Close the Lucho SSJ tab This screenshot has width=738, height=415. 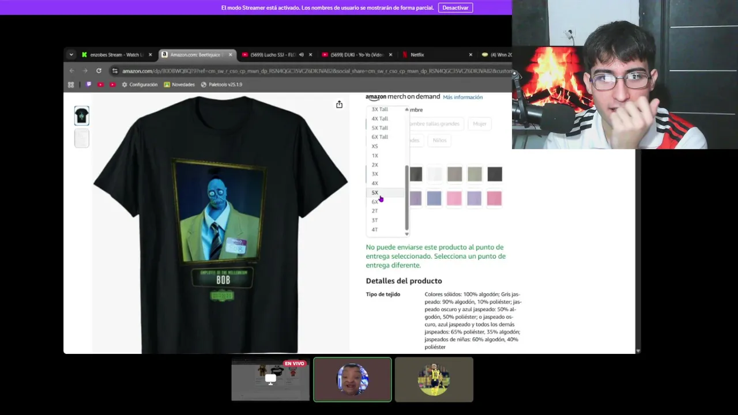click(310, 55)
